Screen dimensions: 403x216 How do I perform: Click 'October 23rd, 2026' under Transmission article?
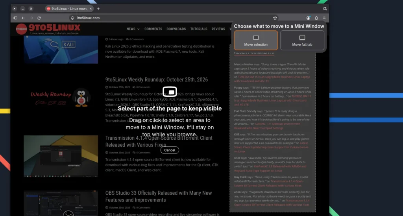pyautogui.click(x=118, y=153)
